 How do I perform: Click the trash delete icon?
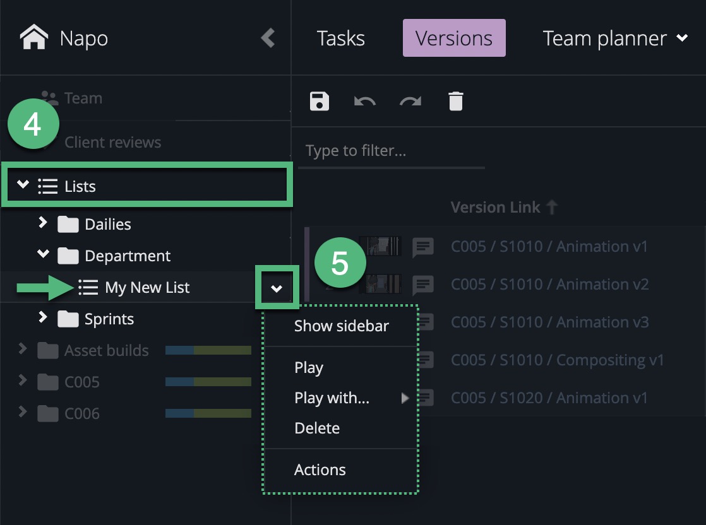click(455, 101)
